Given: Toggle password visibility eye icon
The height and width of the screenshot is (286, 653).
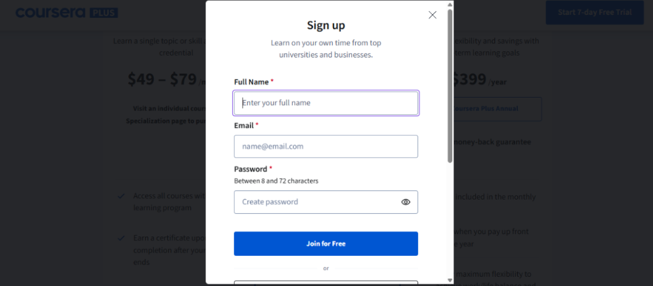Looking at the screenshot, I should (x=406, y=202).
